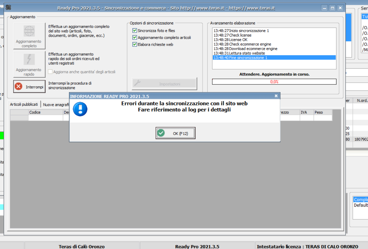Click the lightning icon of Aggiornamento rapido
Viewport: 368px width, 249px height.
pyautogui.click(x=29, y=59)
